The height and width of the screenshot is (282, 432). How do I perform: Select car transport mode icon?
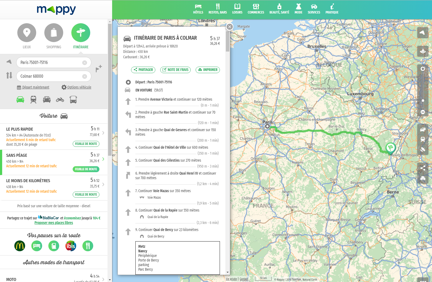[x=20, y=100]
